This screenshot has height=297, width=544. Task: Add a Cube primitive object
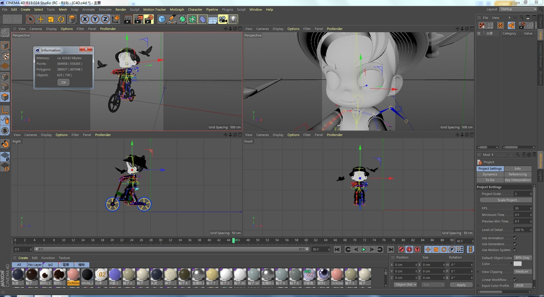[162, 19]
